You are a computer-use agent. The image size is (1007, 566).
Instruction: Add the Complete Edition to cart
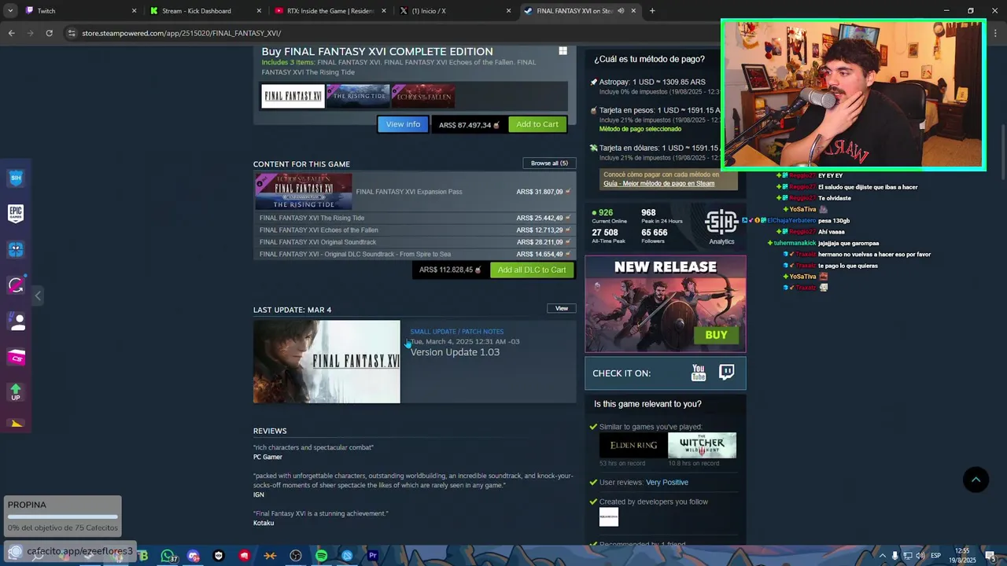[537, 124]
